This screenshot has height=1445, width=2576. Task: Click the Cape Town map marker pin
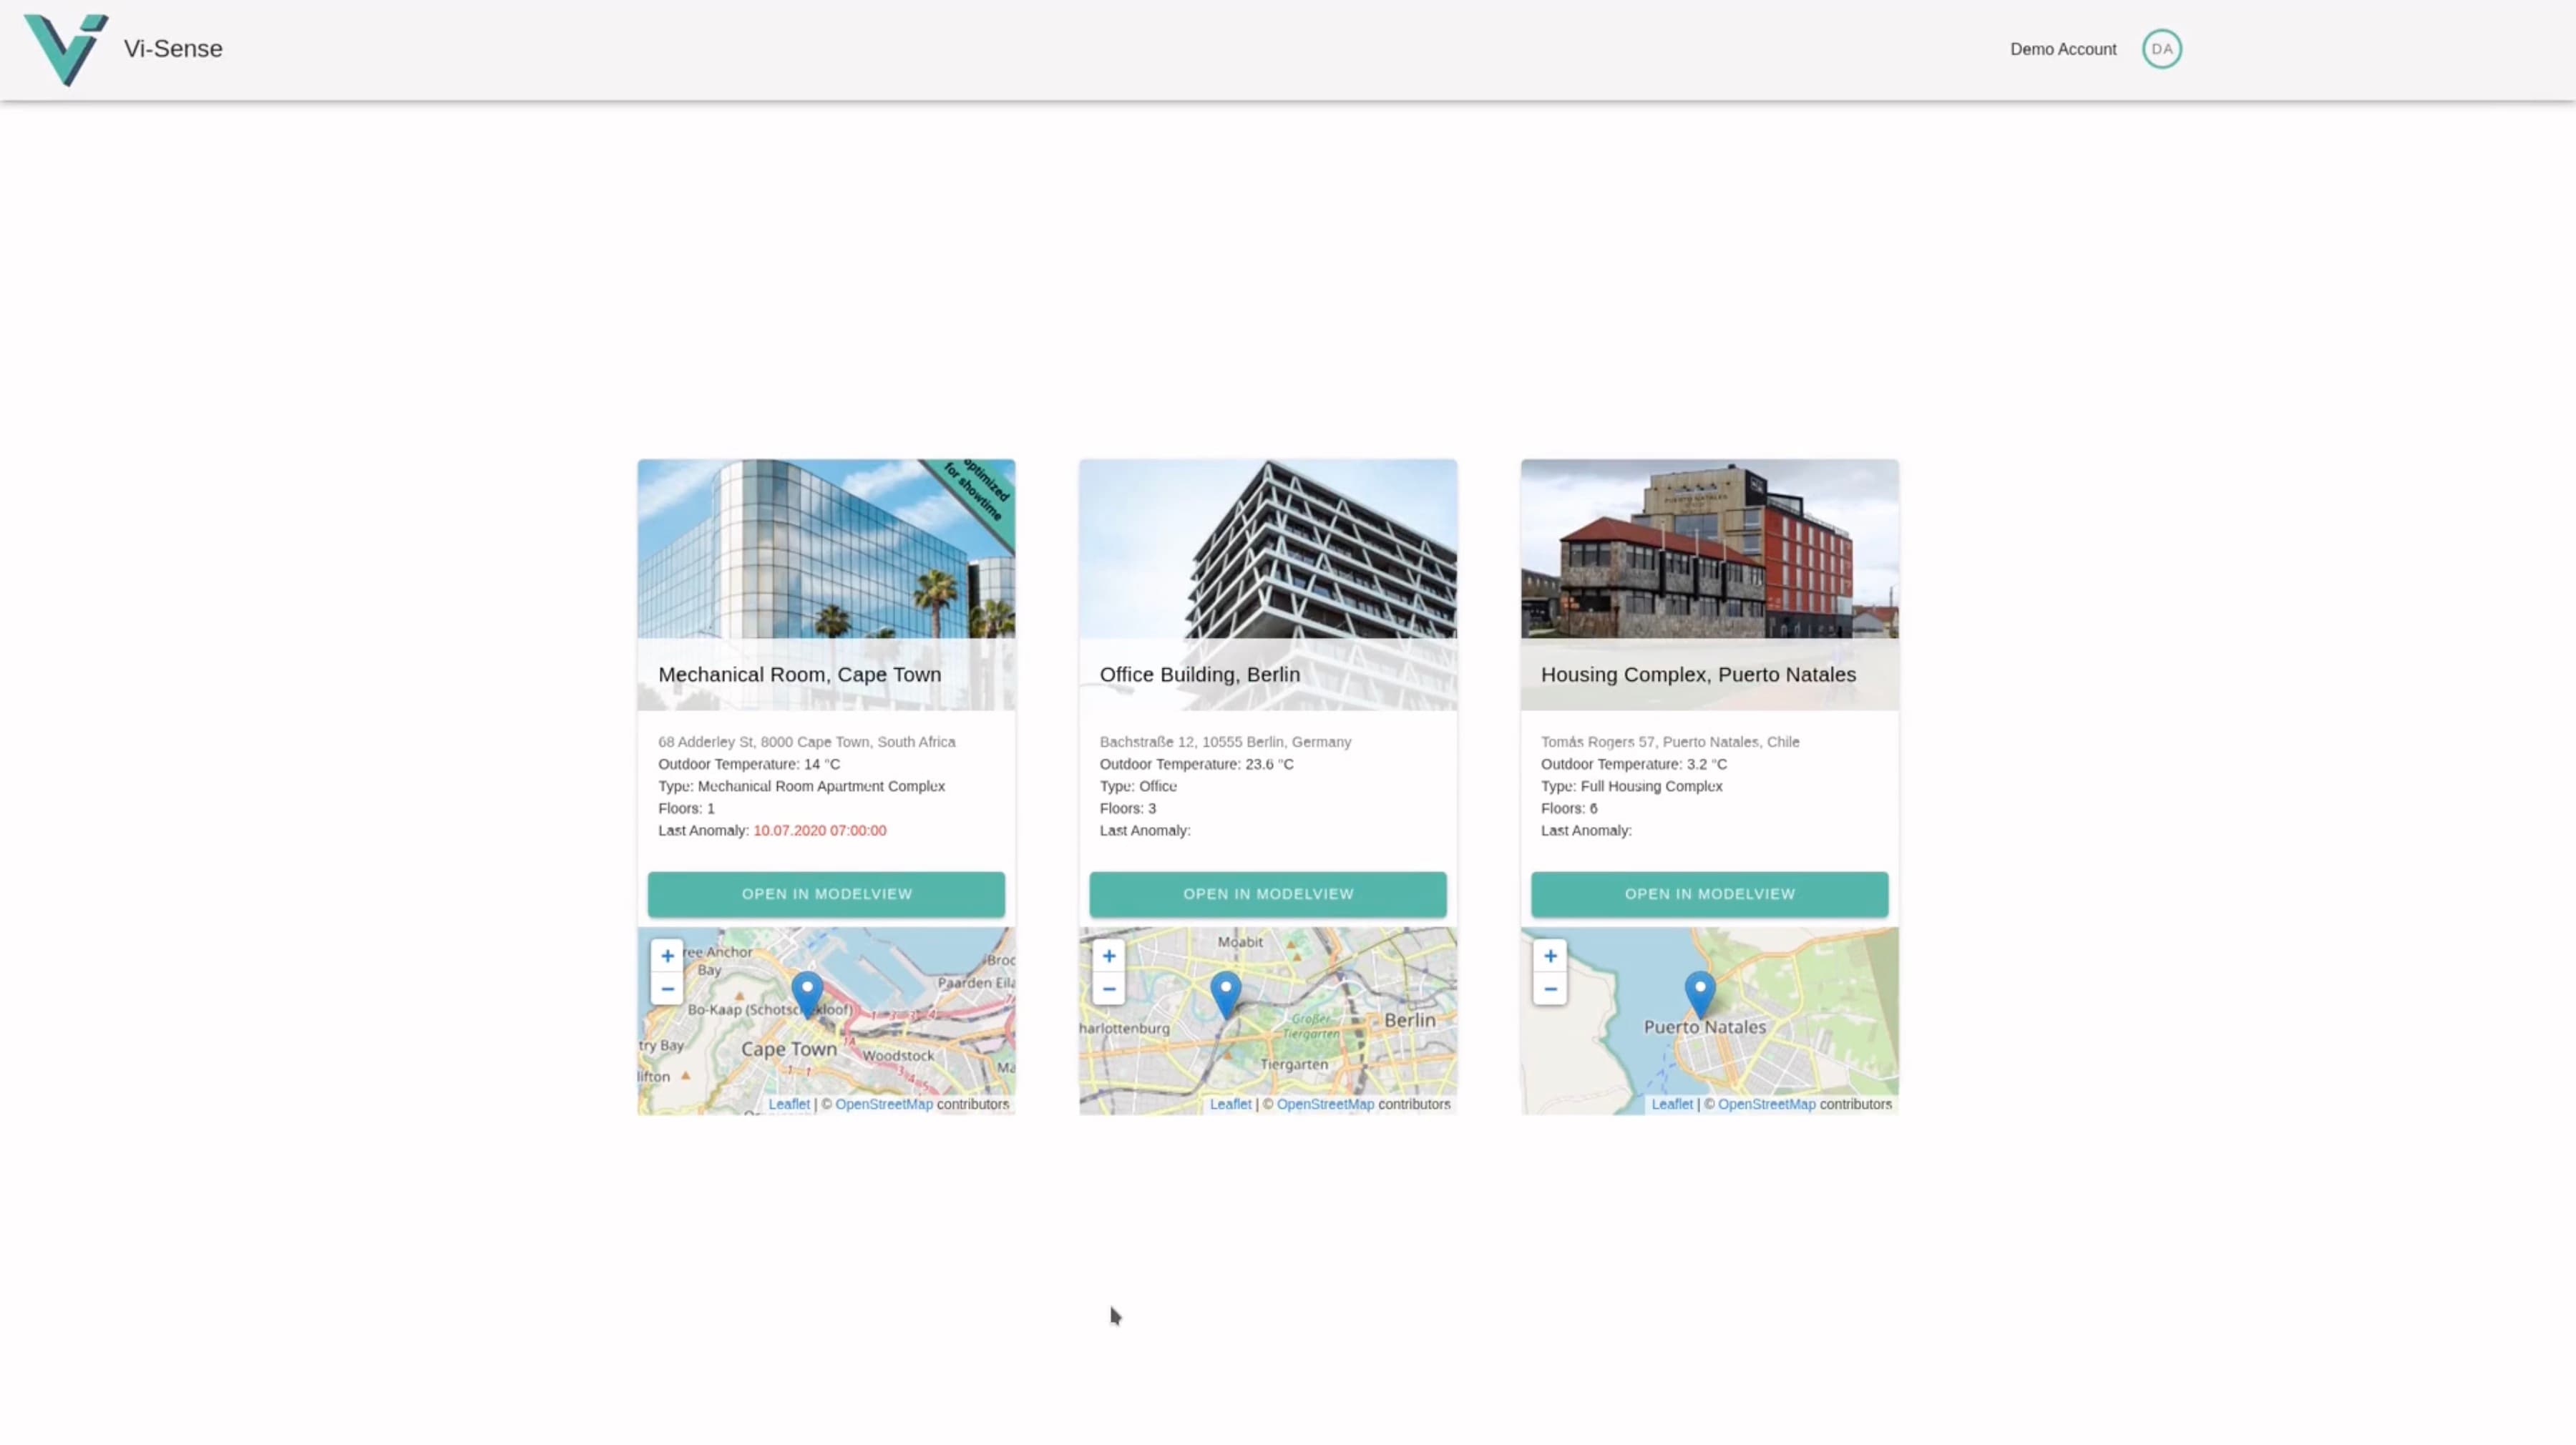point(807,991)
